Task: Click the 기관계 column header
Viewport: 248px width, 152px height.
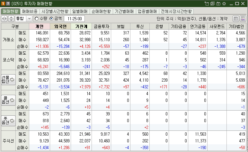Action: [x=81, y=26]
